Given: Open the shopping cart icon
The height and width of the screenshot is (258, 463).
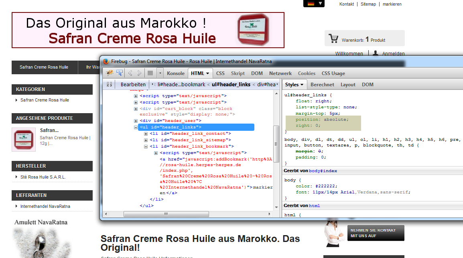Looking at the screenshot, I should pos(333,39).
